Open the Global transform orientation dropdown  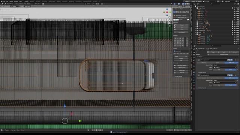(88, 4)
